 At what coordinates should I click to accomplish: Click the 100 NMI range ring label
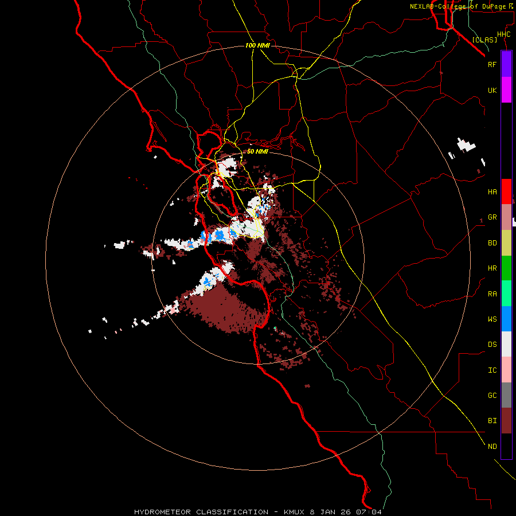(257, 45)
